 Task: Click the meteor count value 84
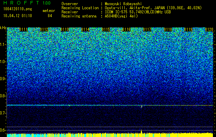[x=50, y=16]
